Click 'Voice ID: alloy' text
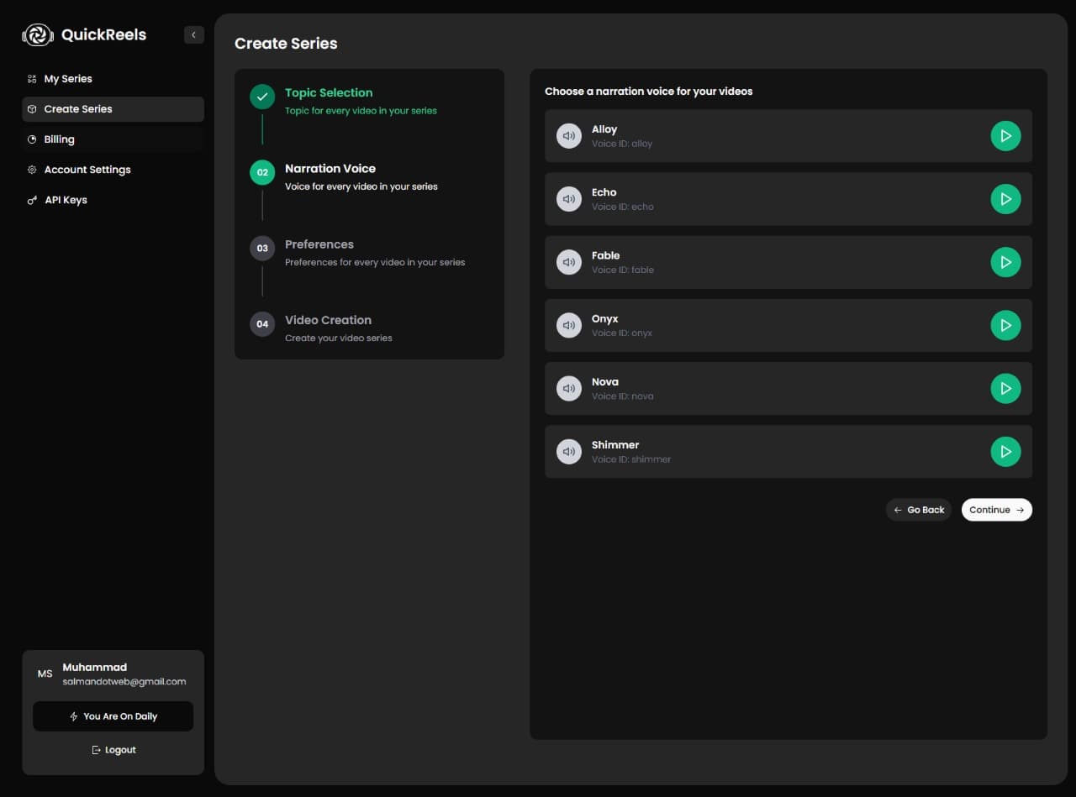The image size is (1076, 797). click(622, 144)
